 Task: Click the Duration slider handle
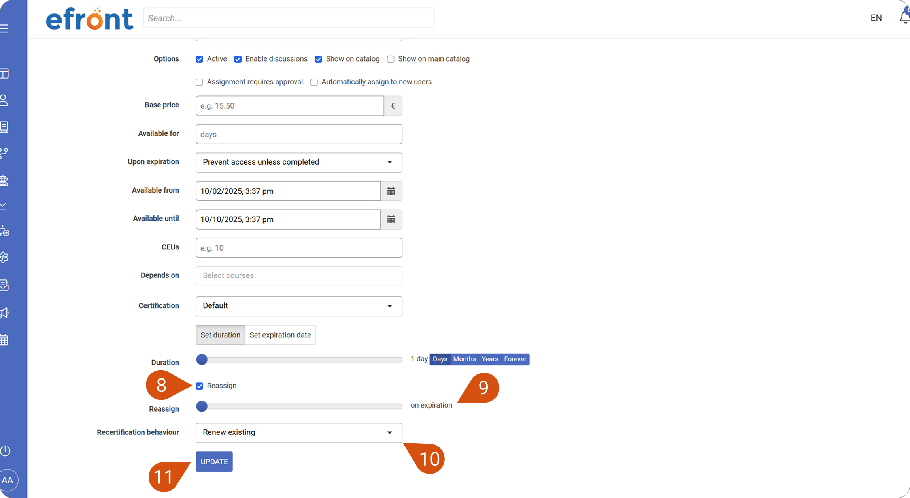202,359
